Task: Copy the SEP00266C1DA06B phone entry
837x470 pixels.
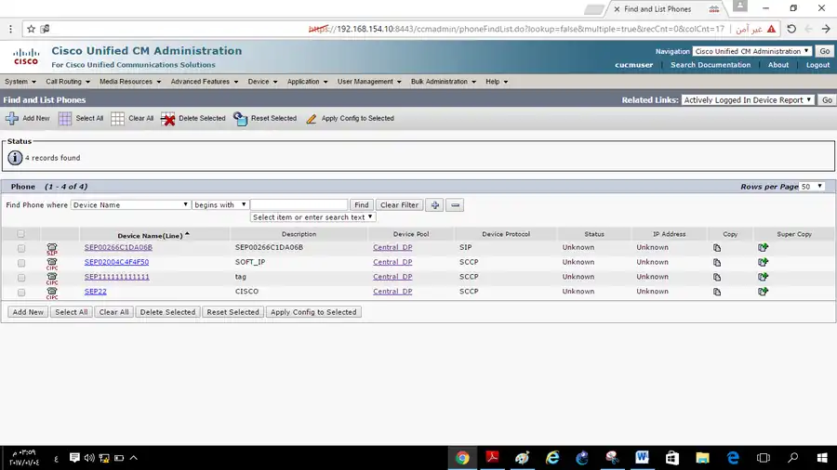Action: (x=717, y=248)
